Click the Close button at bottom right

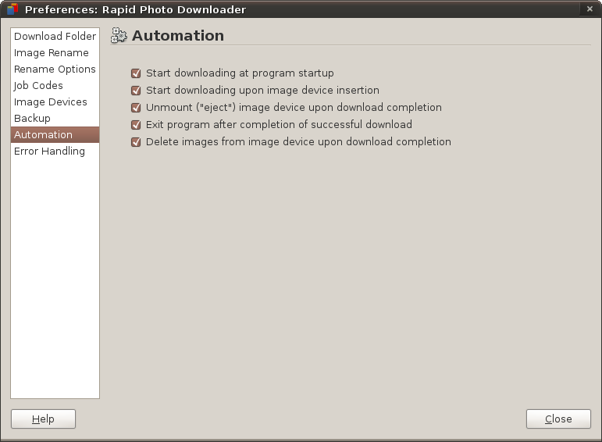click(558, 419)
